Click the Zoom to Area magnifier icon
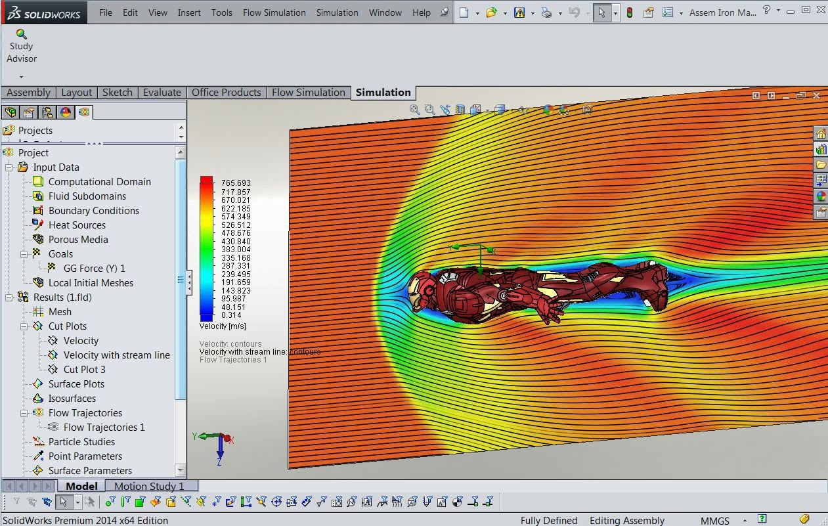Viewport: 828px width, 526px height. tap(430, 109)
